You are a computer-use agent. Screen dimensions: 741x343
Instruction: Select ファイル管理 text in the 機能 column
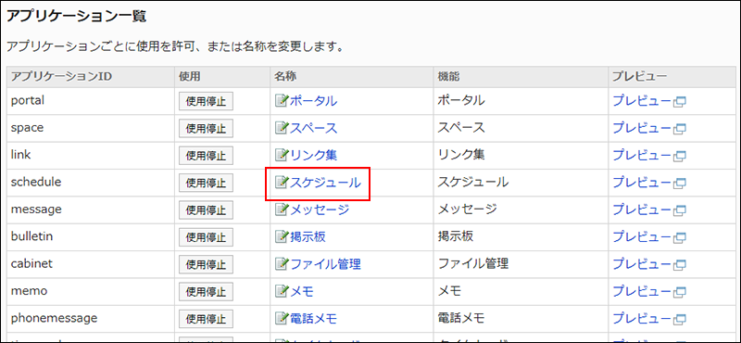pos(473,263)
